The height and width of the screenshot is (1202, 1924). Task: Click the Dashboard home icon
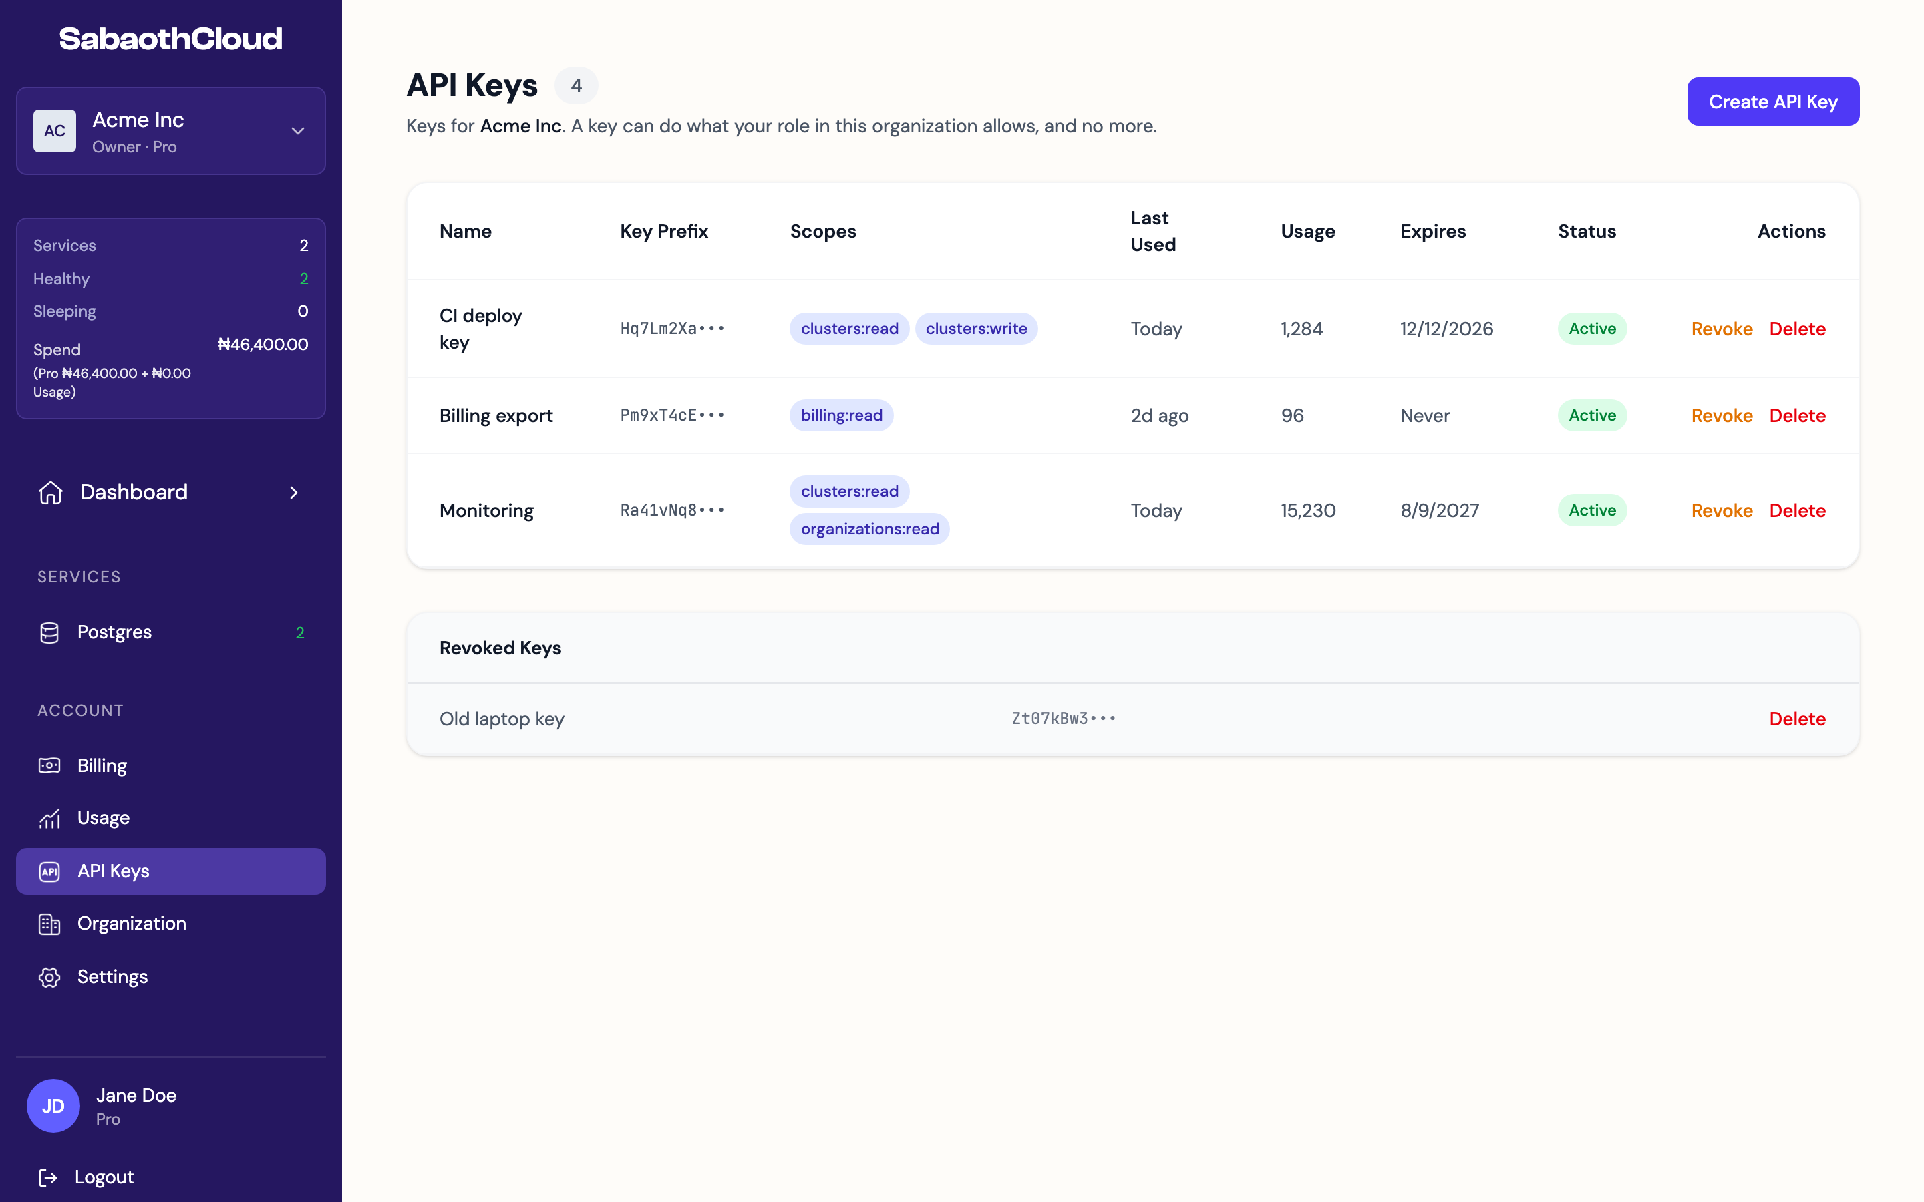(x=51, y=492)
